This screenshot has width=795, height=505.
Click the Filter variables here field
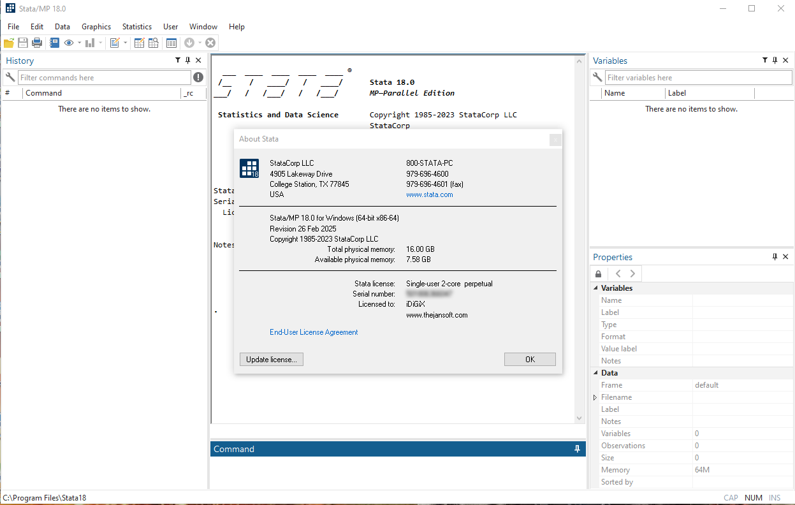[x=699, y=77]
